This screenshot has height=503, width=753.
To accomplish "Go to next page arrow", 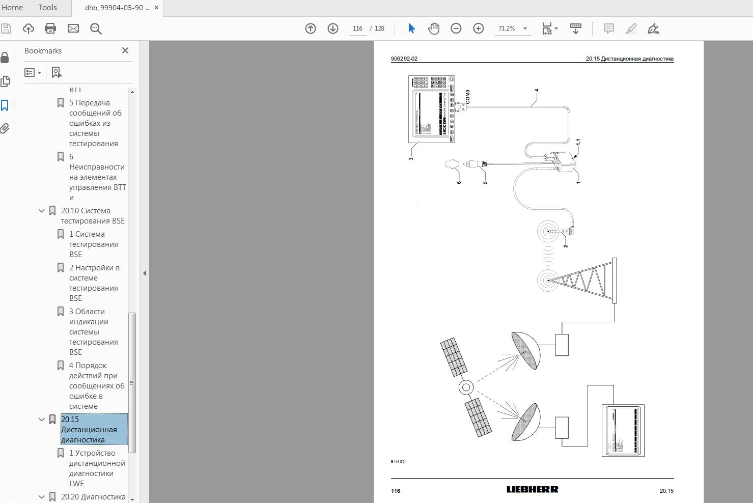I will [333, 29].
